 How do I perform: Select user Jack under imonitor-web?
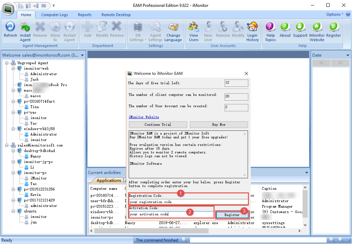[x=35, y=80]
